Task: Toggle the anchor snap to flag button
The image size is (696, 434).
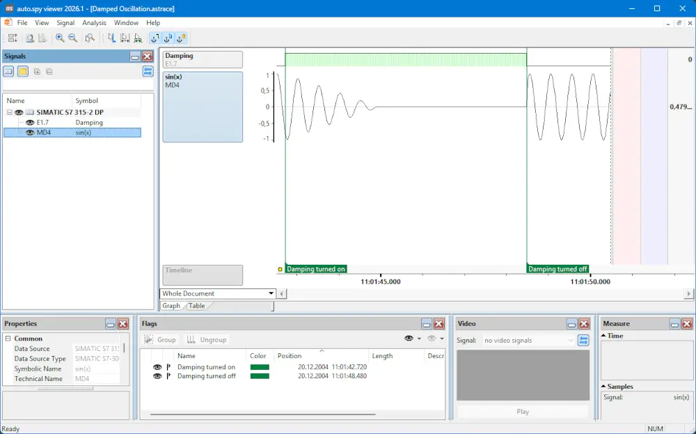Action: click(168, 38)
